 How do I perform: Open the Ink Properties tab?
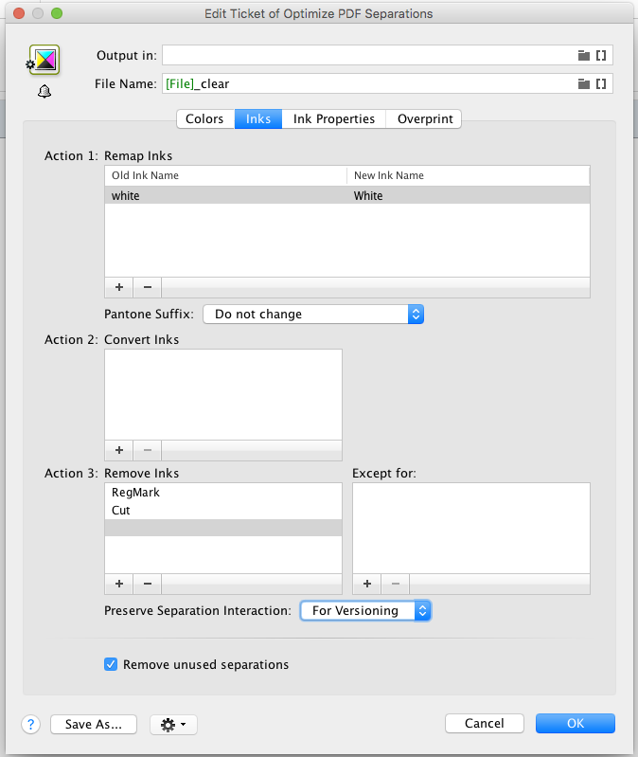[x=334, y=119]
